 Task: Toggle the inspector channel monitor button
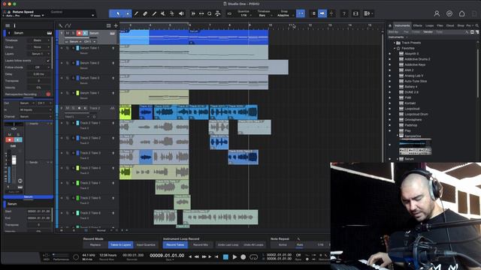(18, 140)
